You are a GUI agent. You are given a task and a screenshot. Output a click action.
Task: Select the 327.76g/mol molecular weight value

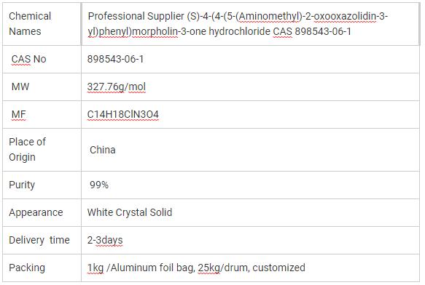point(117,87)
